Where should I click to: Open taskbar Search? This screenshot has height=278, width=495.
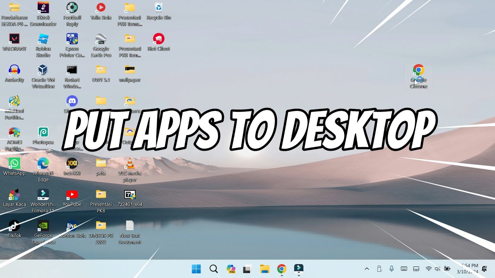(x=213, y=269)
